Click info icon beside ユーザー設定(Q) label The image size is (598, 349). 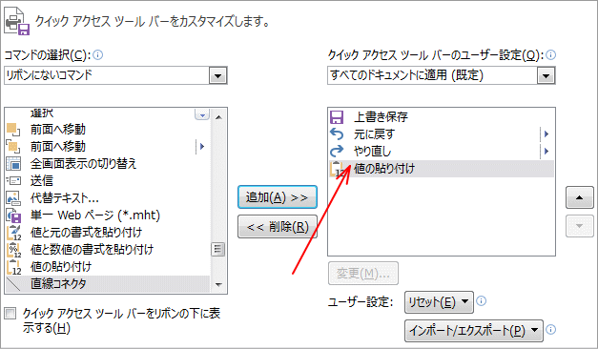click(x=550, y=55)
